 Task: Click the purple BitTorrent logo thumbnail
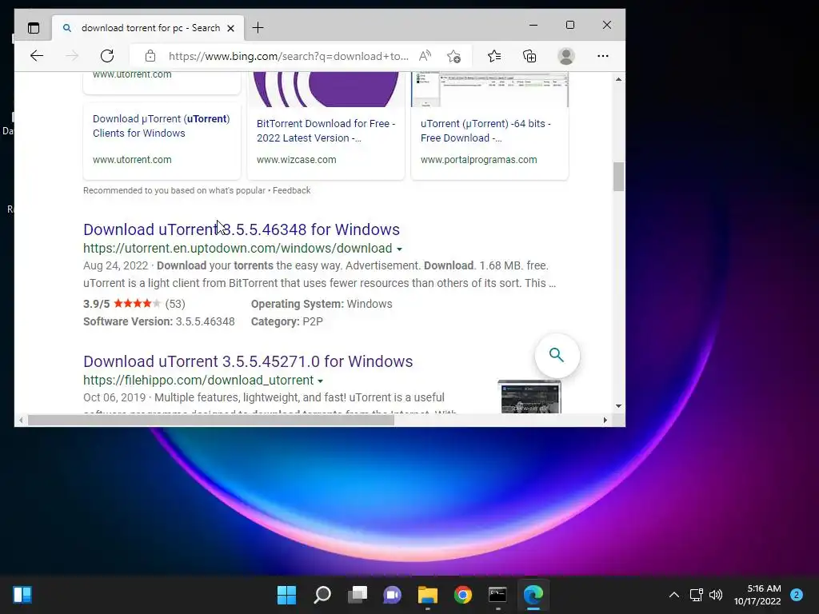pyautogui.click(x=326, y=90)
